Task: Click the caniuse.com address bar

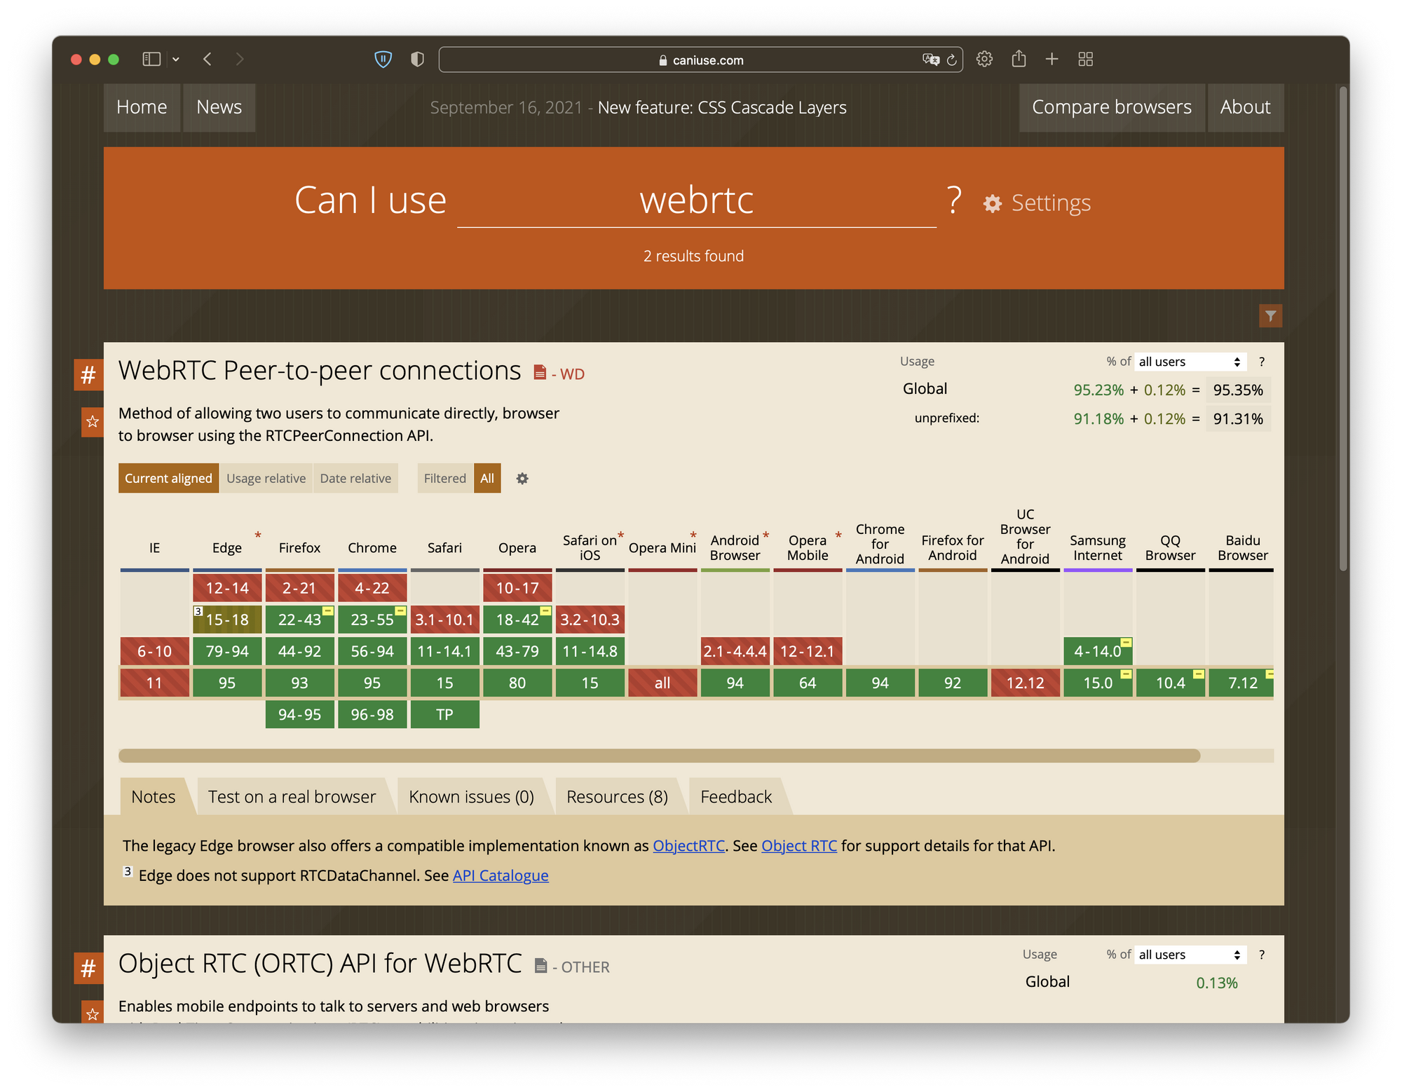Action: tap(700, 60)
